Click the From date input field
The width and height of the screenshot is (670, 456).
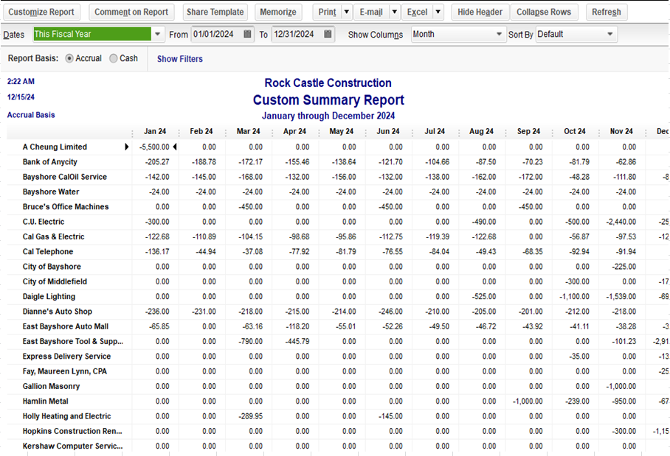point(215,35)
